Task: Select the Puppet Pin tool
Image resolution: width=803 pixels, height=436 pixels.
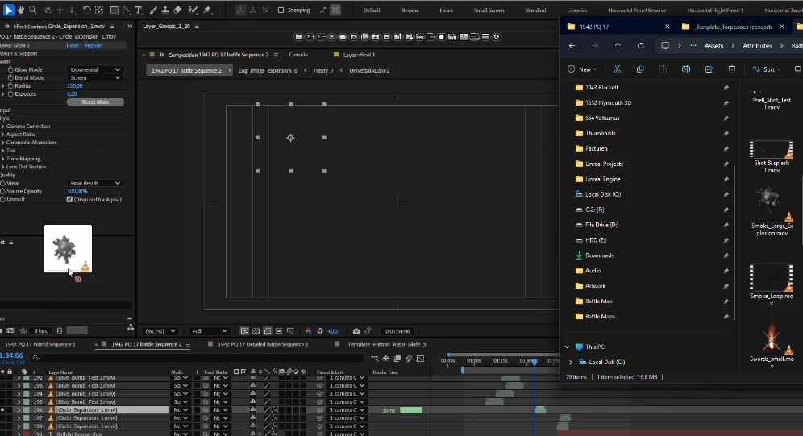Action: pyautogui.click(x=207, y=10)
